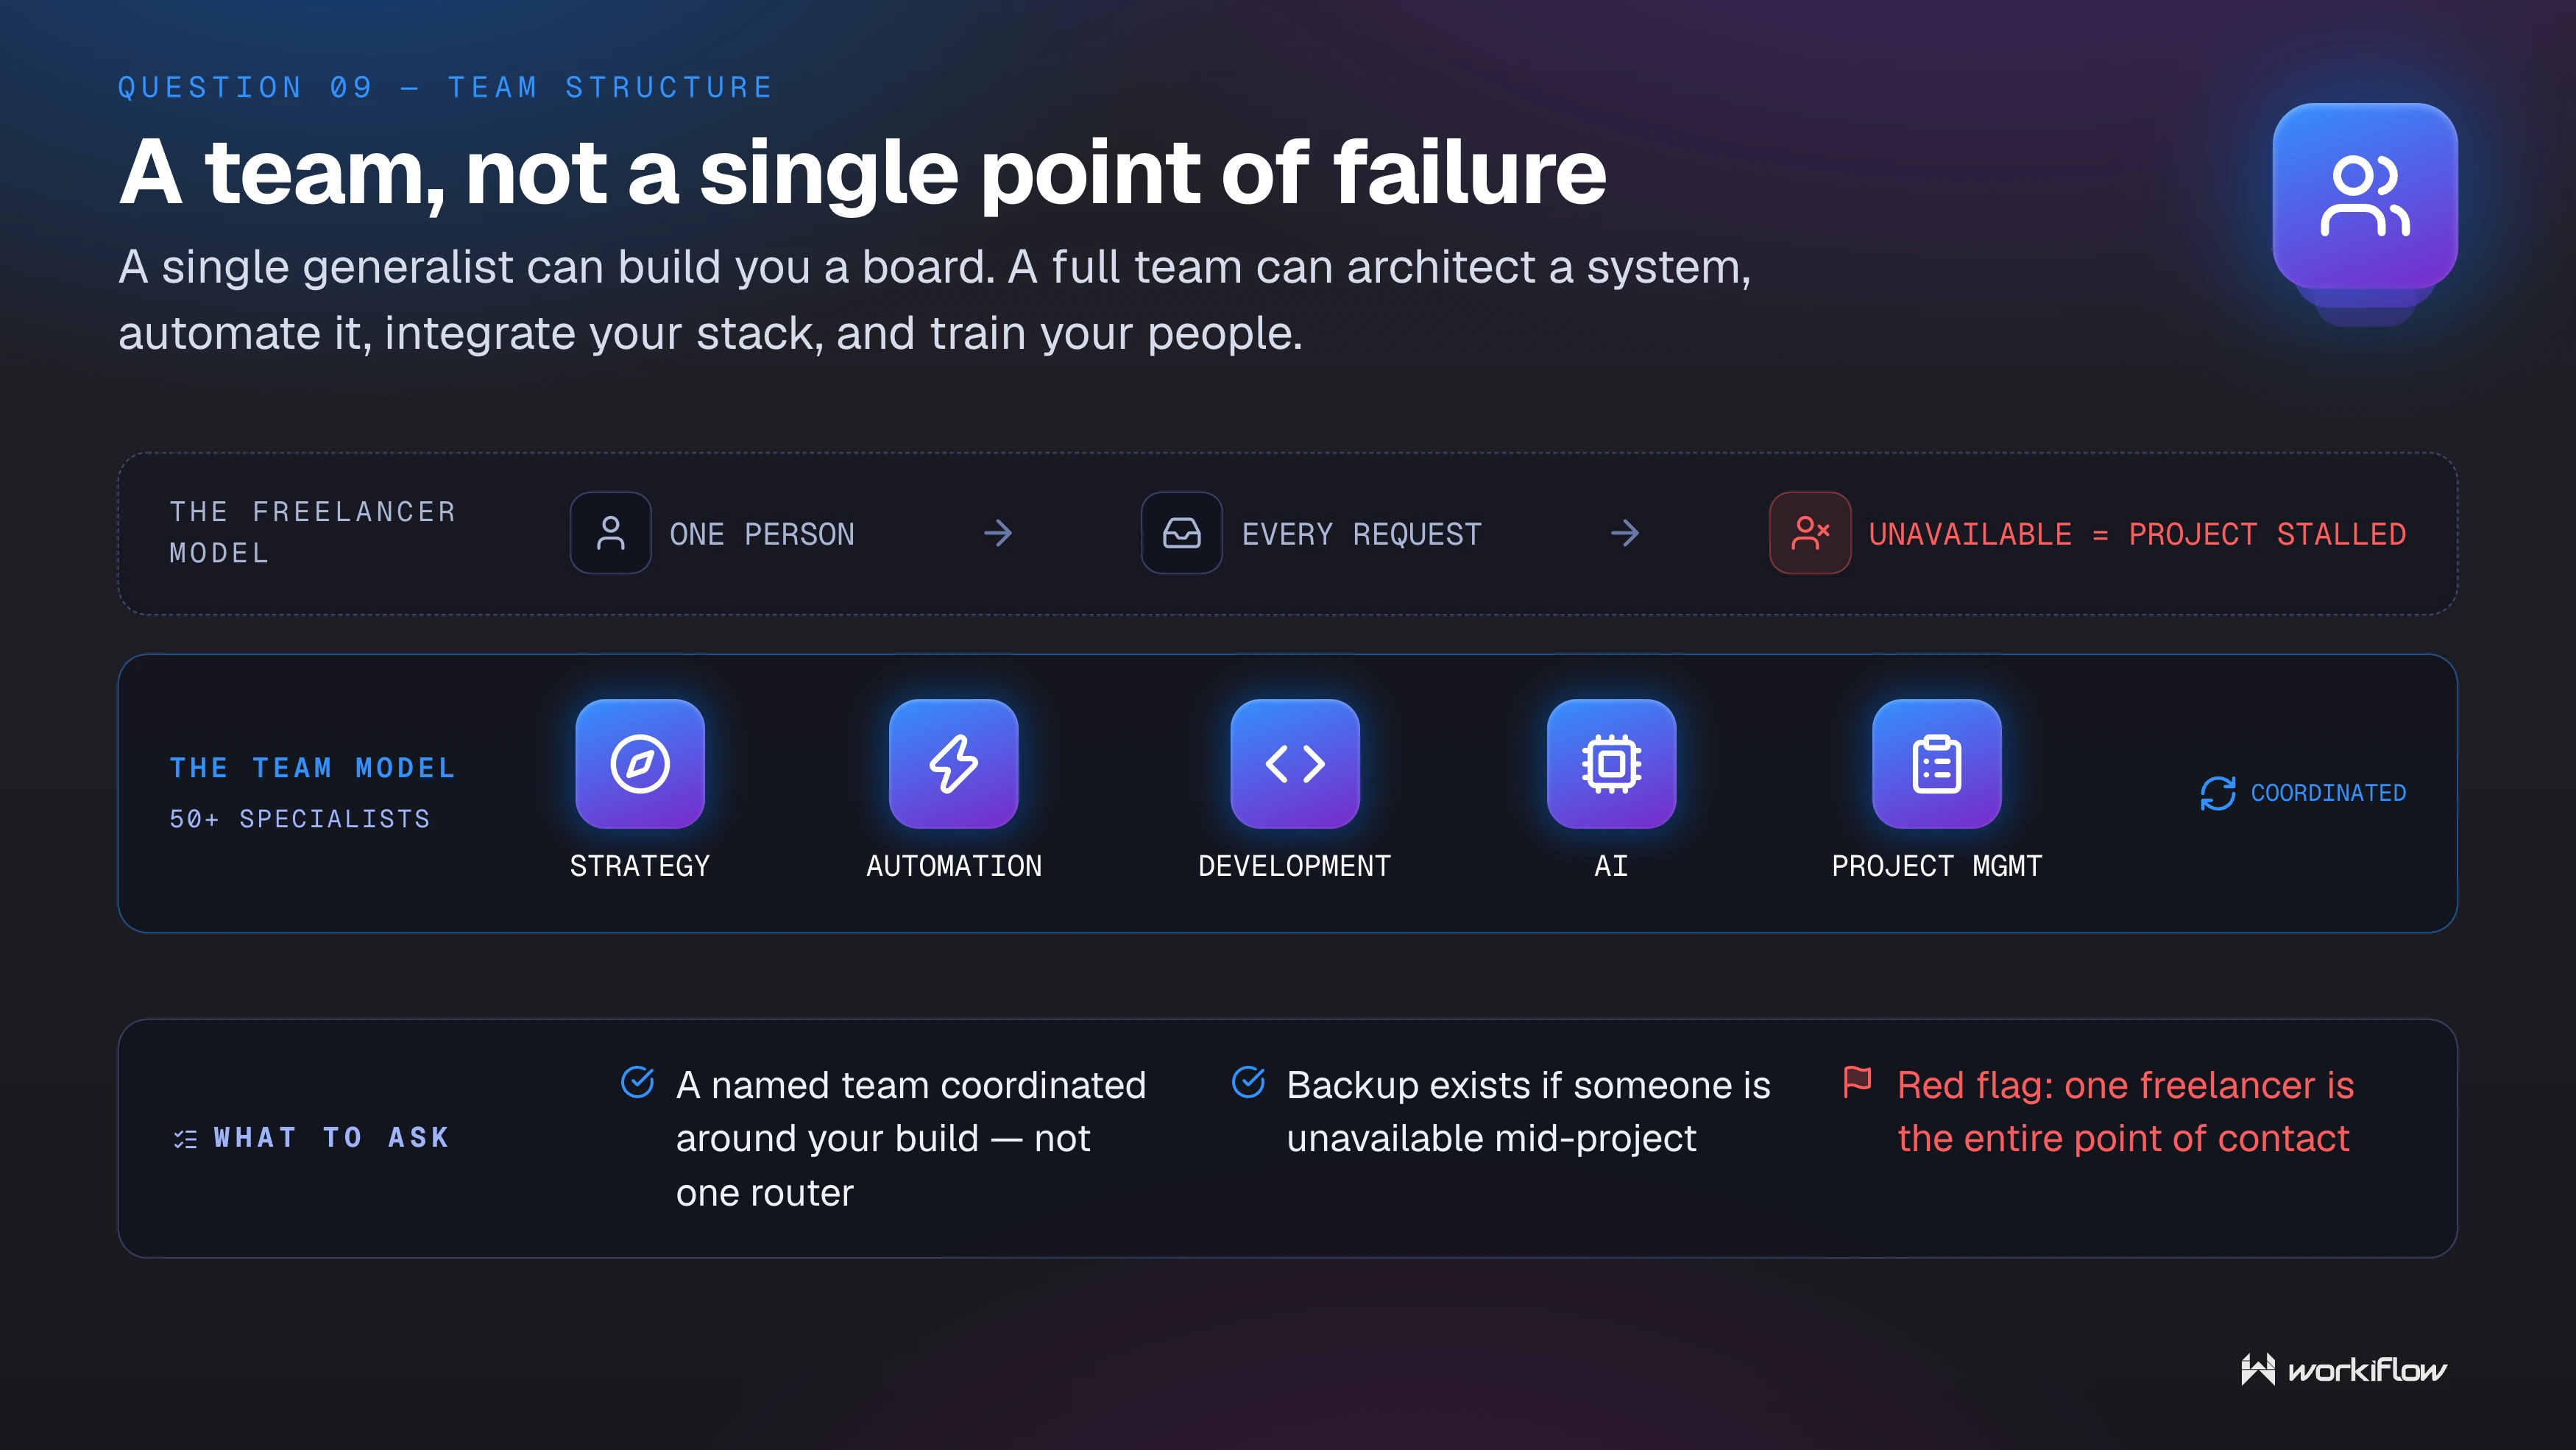This screenshot has width=2576, height=1450.
Task: Click the large team users icon
Action: [x=2365, y=196]
